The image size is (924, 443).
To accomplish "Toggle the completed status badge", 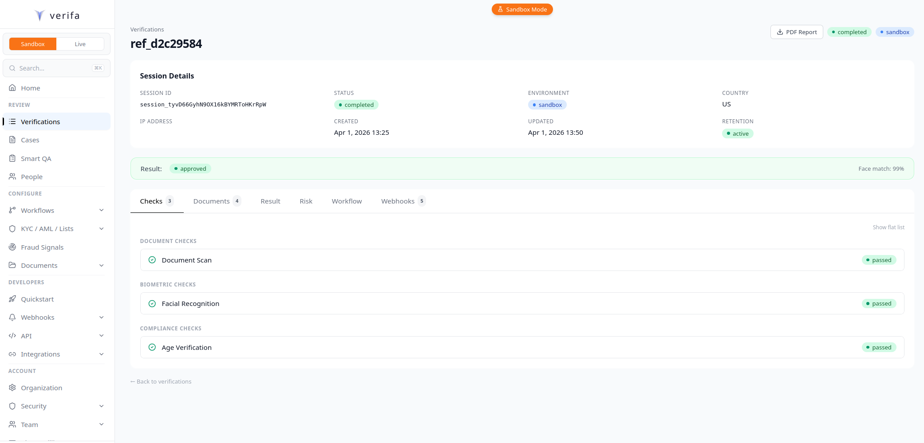I will click(x=849, y=32).
